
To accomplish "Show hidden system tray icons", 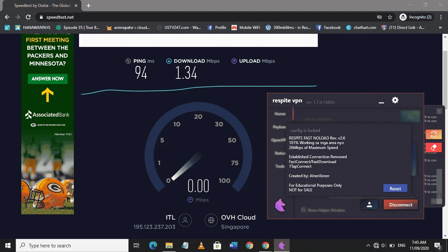I will point(368,245).
